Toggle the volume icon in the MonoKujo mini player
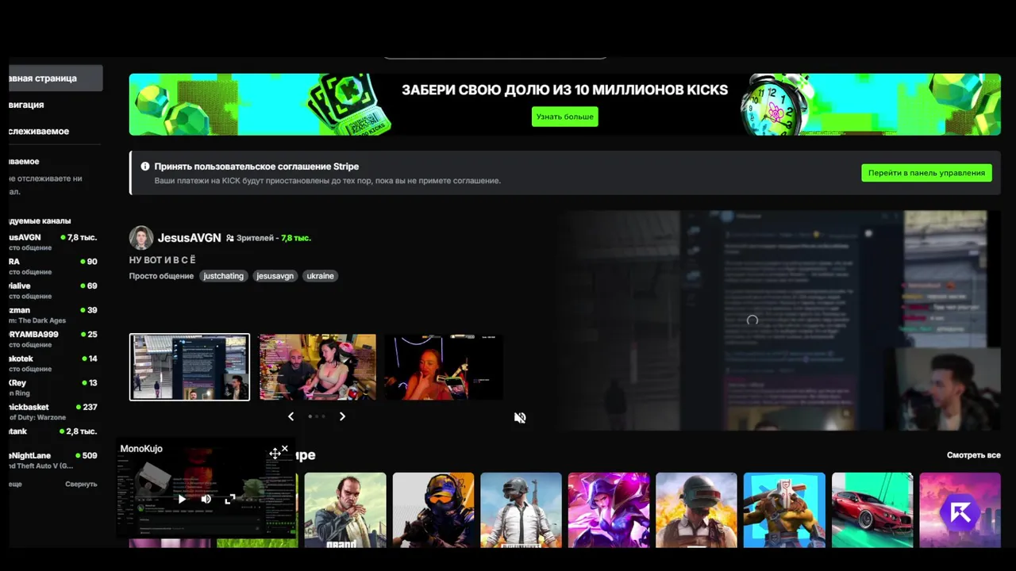 (206, 499)
